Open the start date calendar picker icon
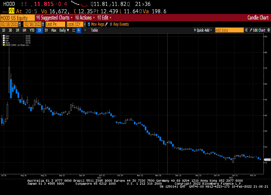271x195 pixels. point(20,24)
